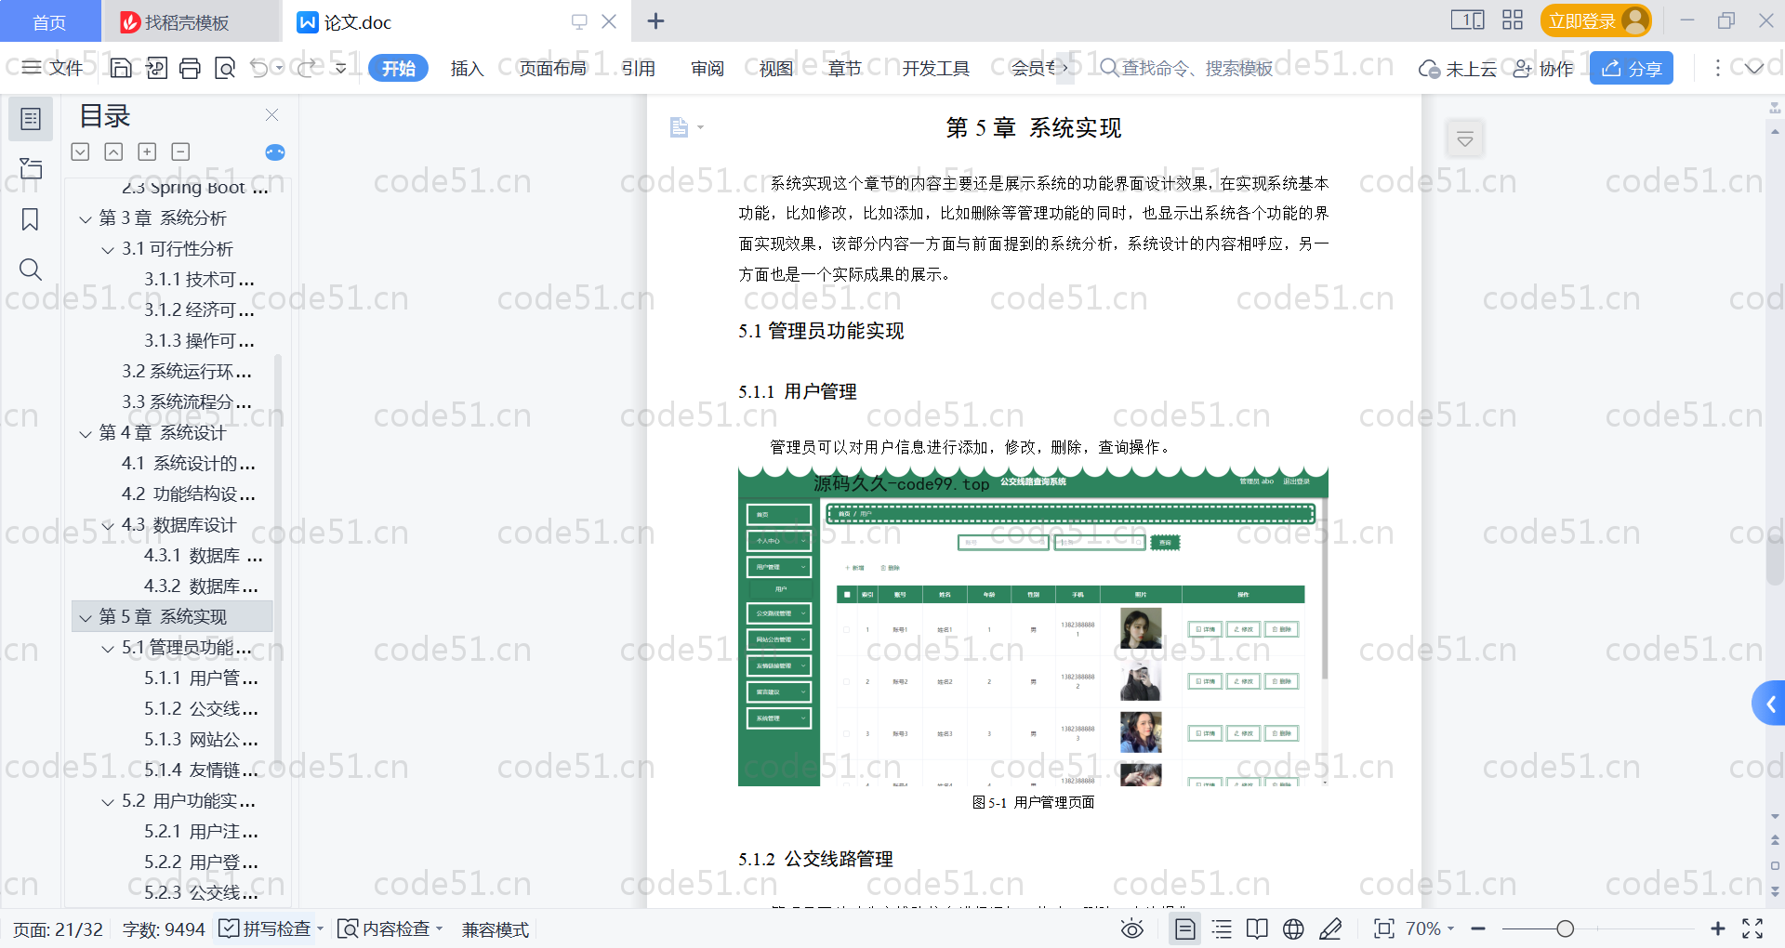
Task: Click the eye protection mode icon
Action: click(x=1132, y=928)
